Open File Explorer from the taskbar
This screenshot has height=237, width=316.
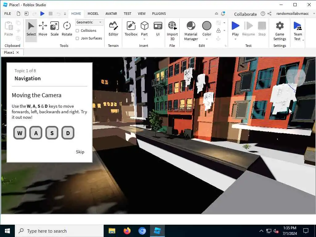click(x=112, y=231)
